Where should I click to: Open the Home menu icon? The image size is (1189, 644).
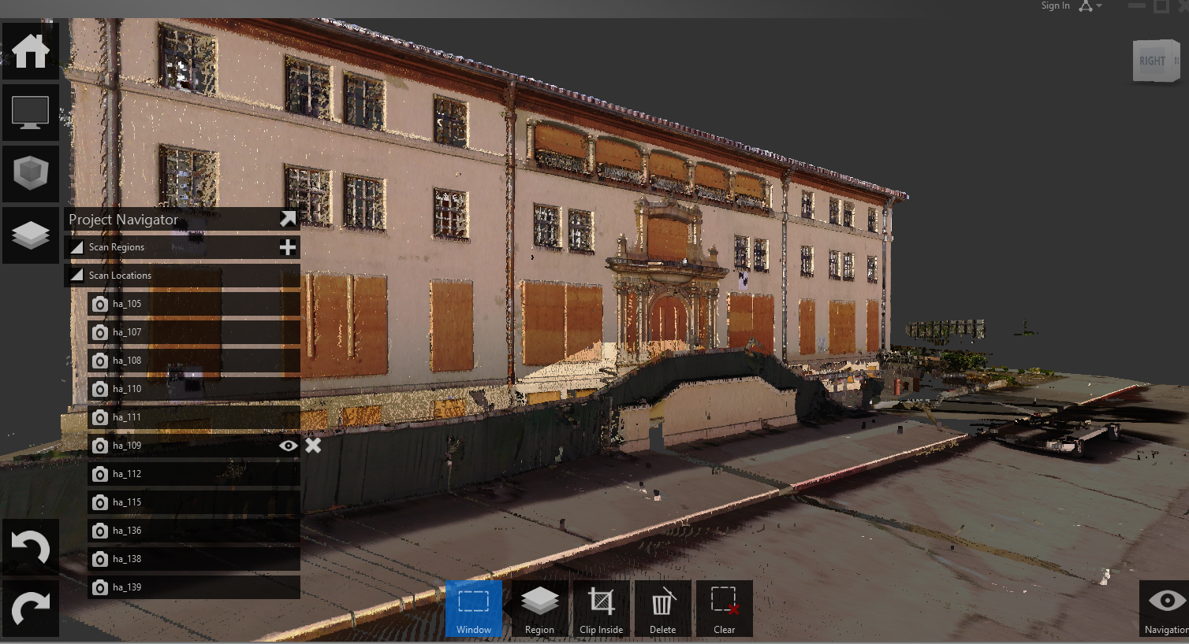coord(31,51)
